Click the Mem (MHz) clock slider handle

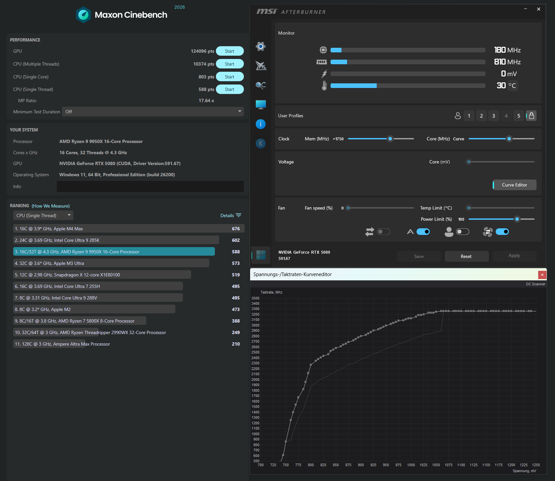coord(390,139)
